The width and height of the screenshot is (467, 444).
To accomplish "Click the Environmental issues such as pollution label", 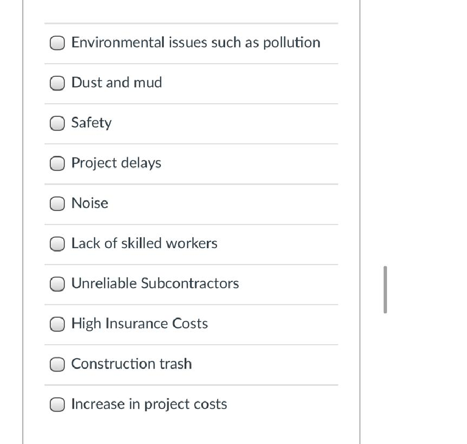I will [x=196, y=43].
